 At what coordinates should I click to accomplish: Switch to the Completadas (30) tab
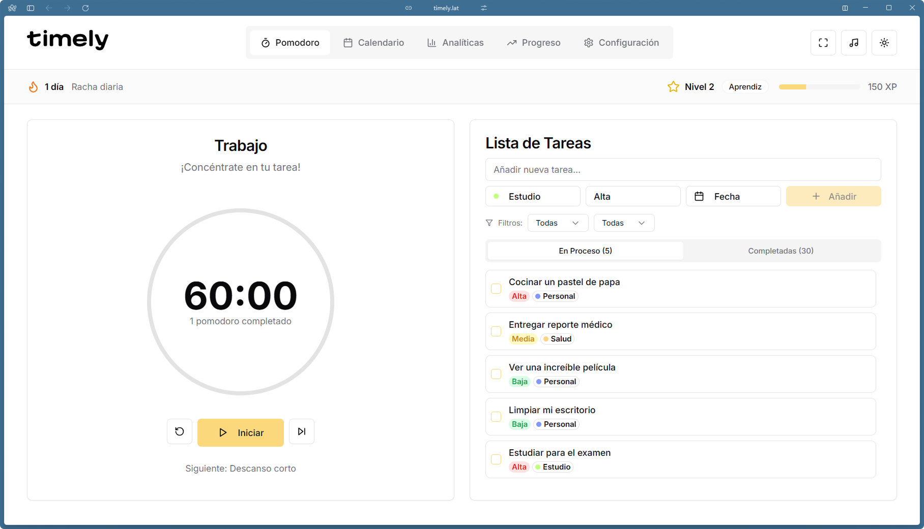click(781, 251)
